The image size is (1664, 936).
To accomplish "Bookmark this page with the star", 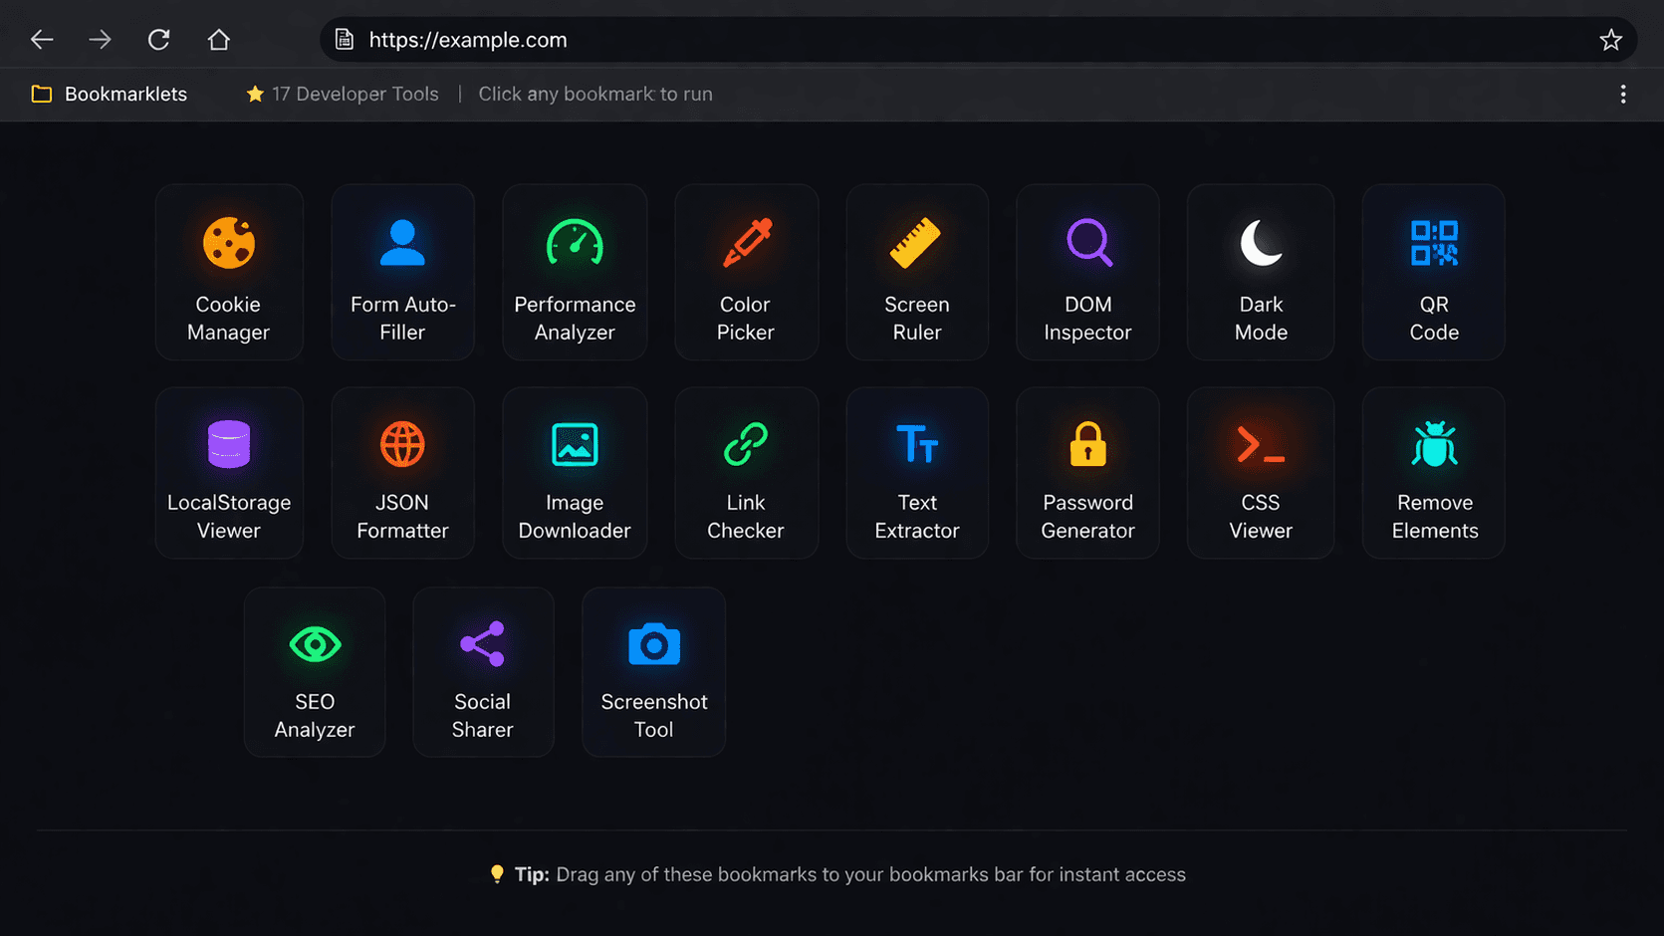I will click(x=1610, y=40).
